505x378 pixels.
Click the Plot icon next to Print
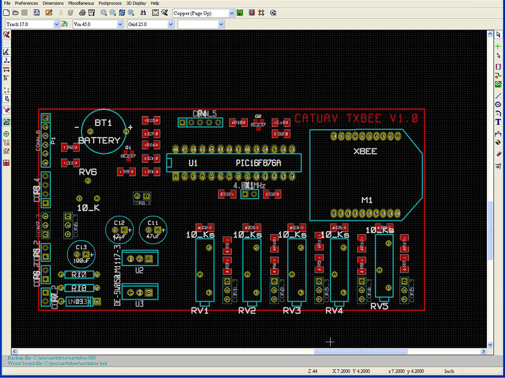(91, 13)
